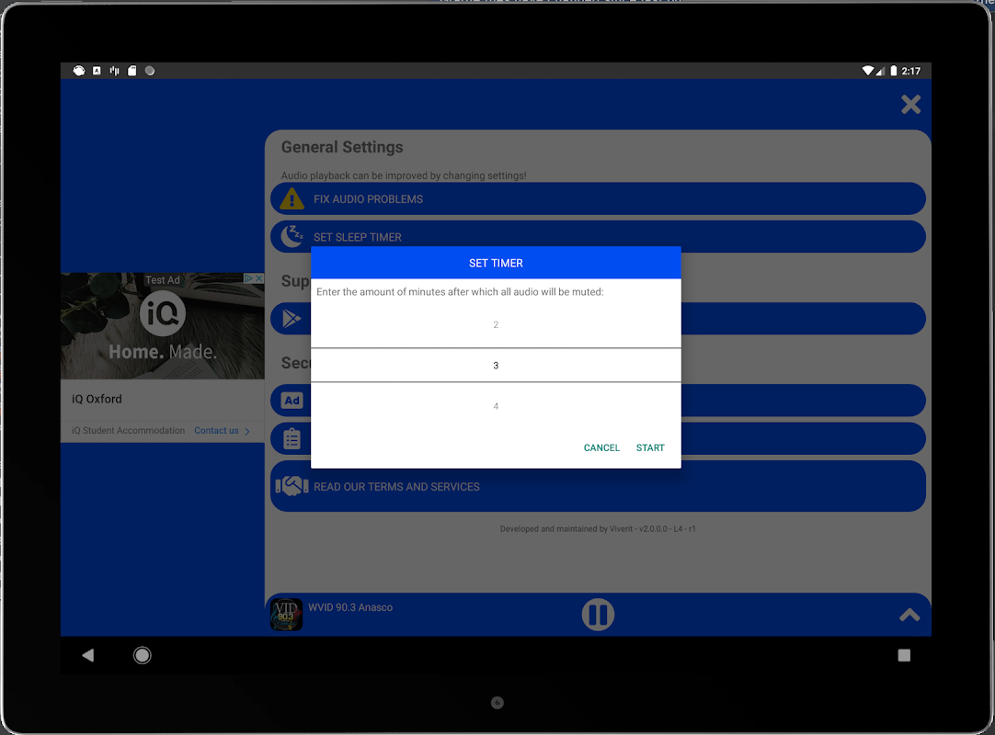Click the cellular signal status icon
The width and height of the screenshot is (995, 735).
tap(880, 71)
